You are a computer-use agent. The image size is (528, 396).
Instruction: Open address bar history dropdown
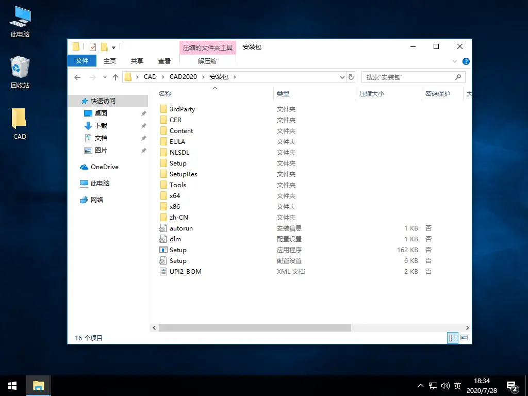(342, 77)
